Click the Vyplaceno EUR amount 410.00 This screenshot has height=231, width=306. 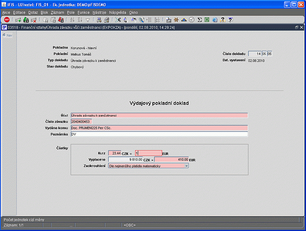point(172,159)
